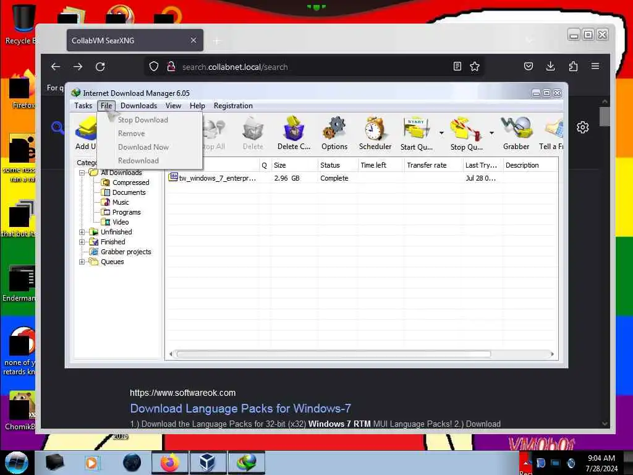
Task: Collapse the All Downloads tree node
Action: tap(82, 173)
